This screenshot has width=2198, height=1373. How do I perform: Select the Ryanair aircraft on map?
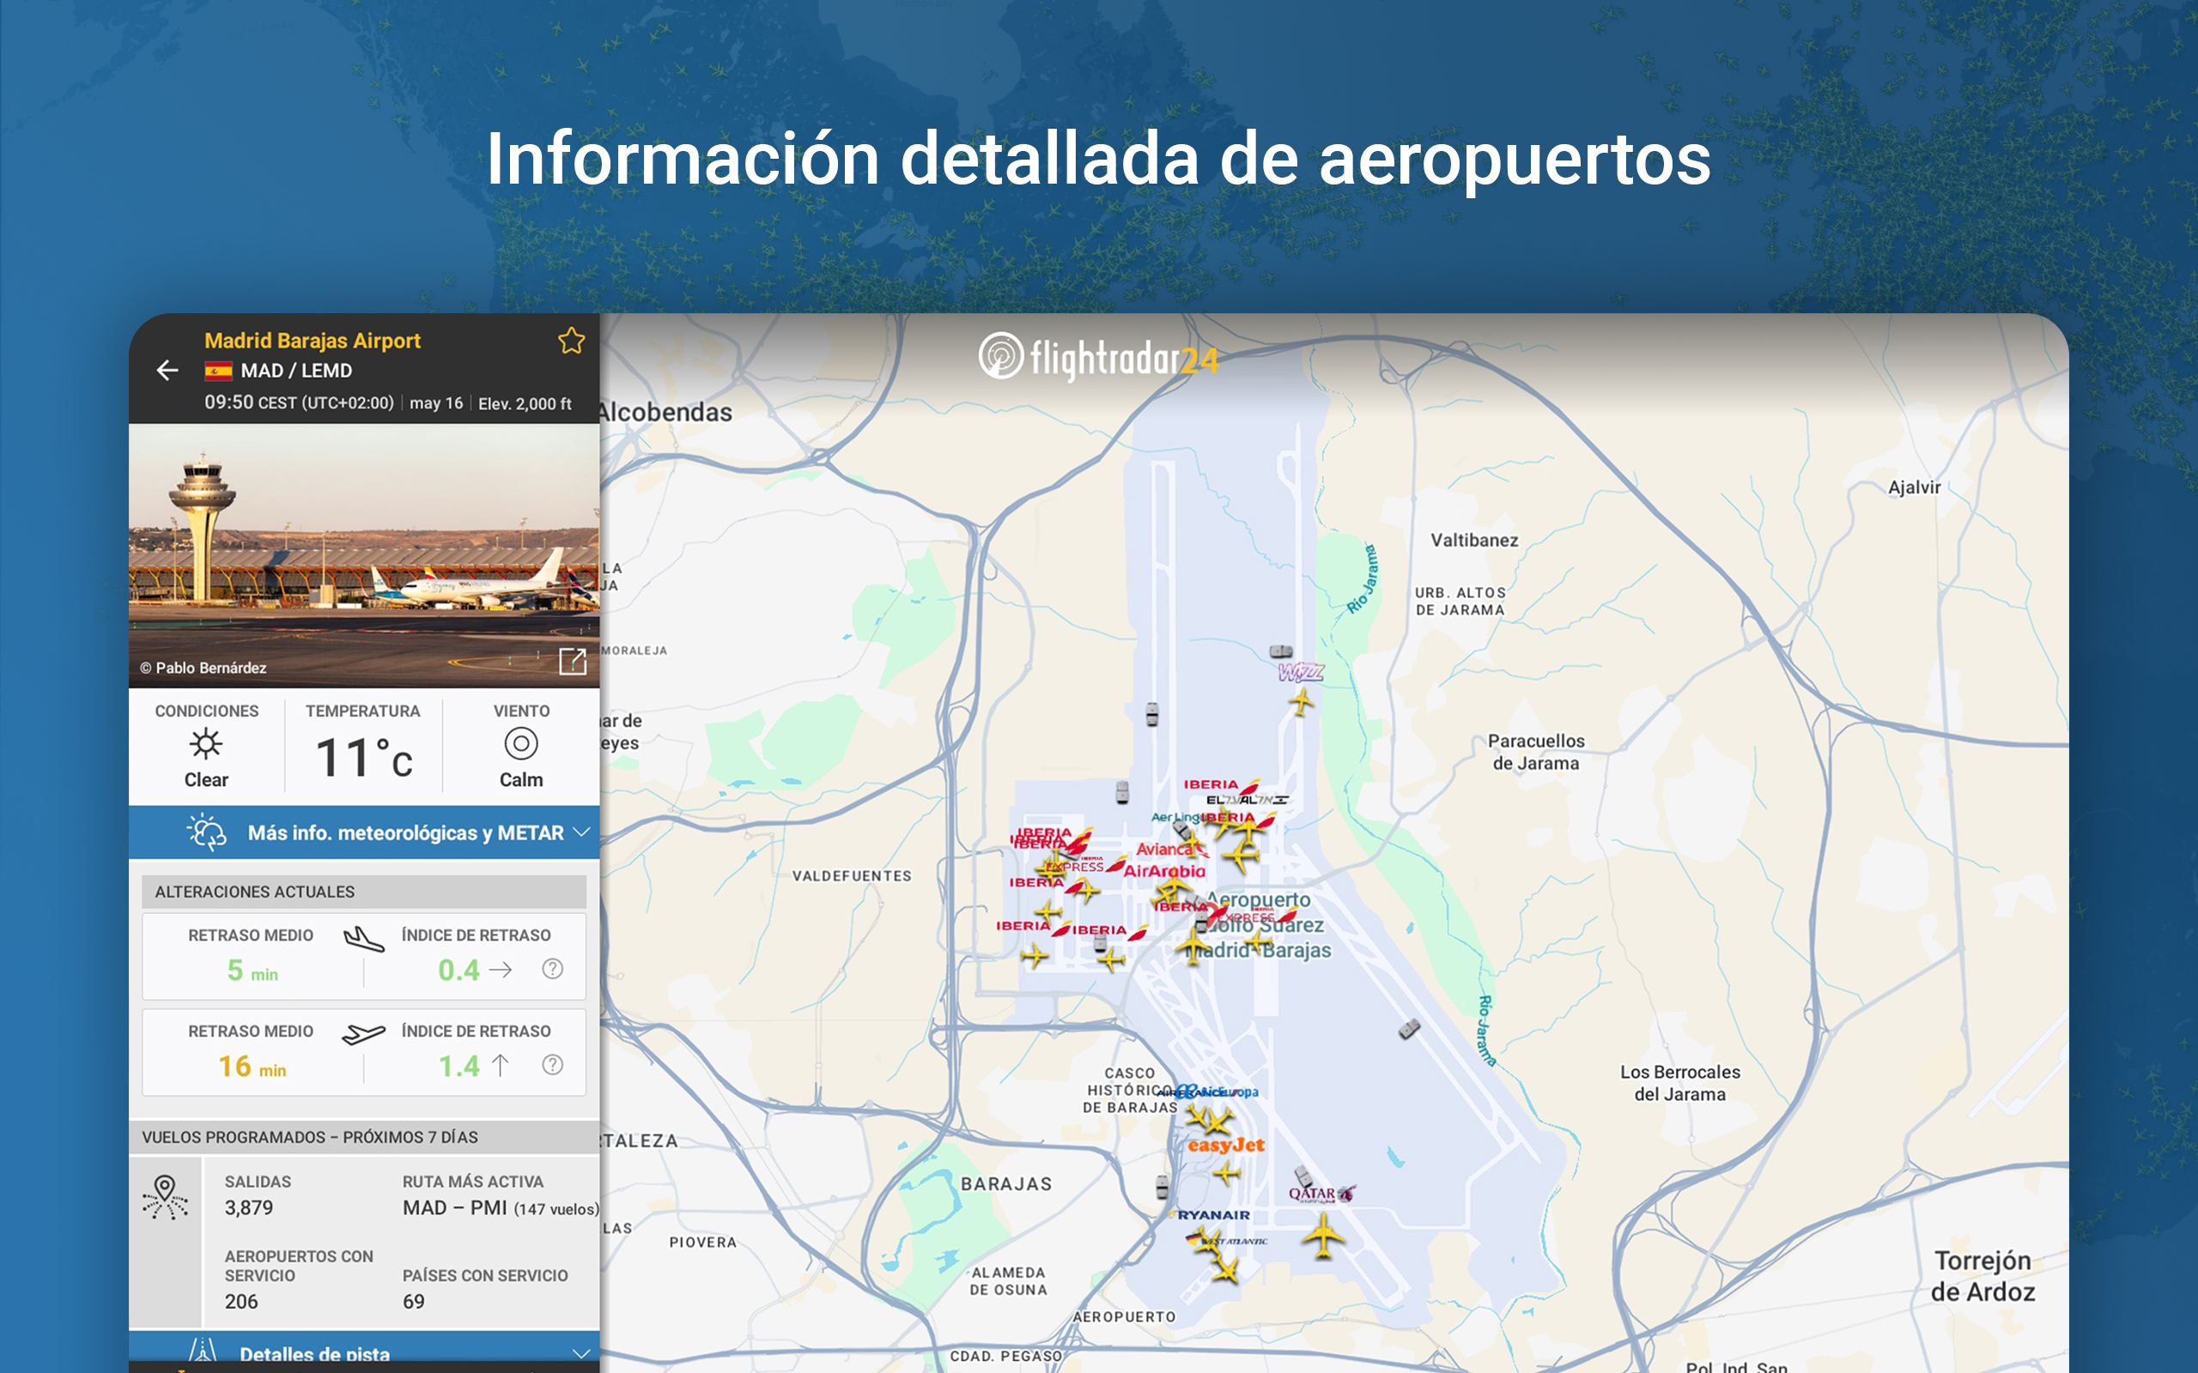pyautogui.click(x=1206, y=1242)
